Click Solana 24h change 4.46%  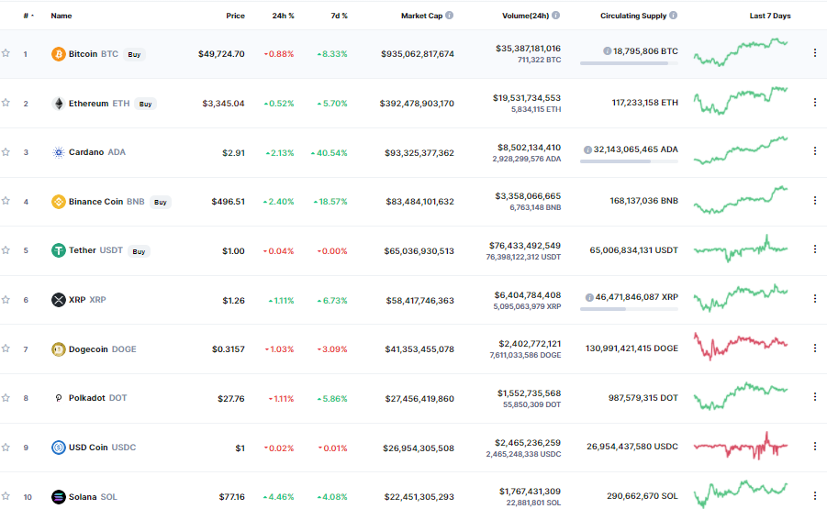278,497
